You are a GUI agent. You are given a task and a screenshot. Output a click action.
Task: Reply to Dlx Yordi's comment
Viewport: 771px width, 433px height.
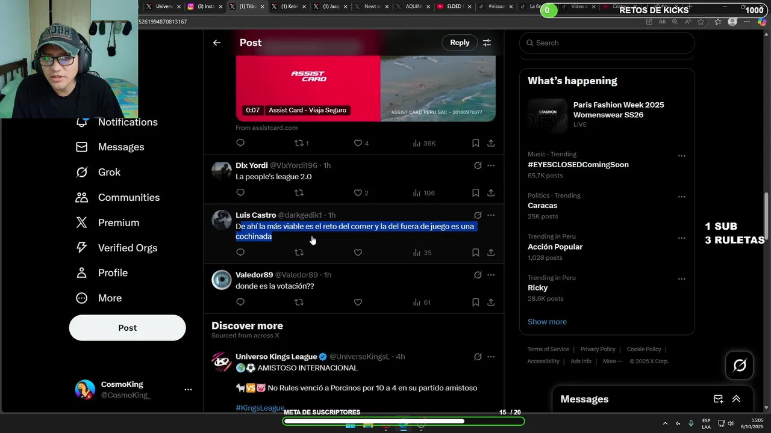pyautogui.click(x=240, y=193)
